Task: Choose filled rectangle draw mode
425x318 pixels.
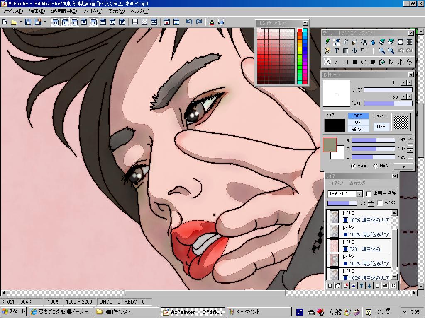Action: 354,62
